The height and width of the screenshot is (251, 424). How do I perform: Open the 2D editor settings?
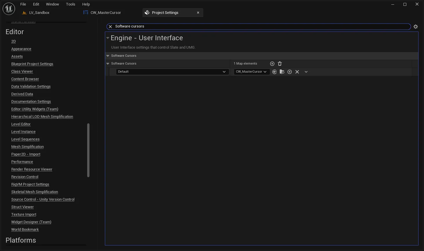(14, 41)
